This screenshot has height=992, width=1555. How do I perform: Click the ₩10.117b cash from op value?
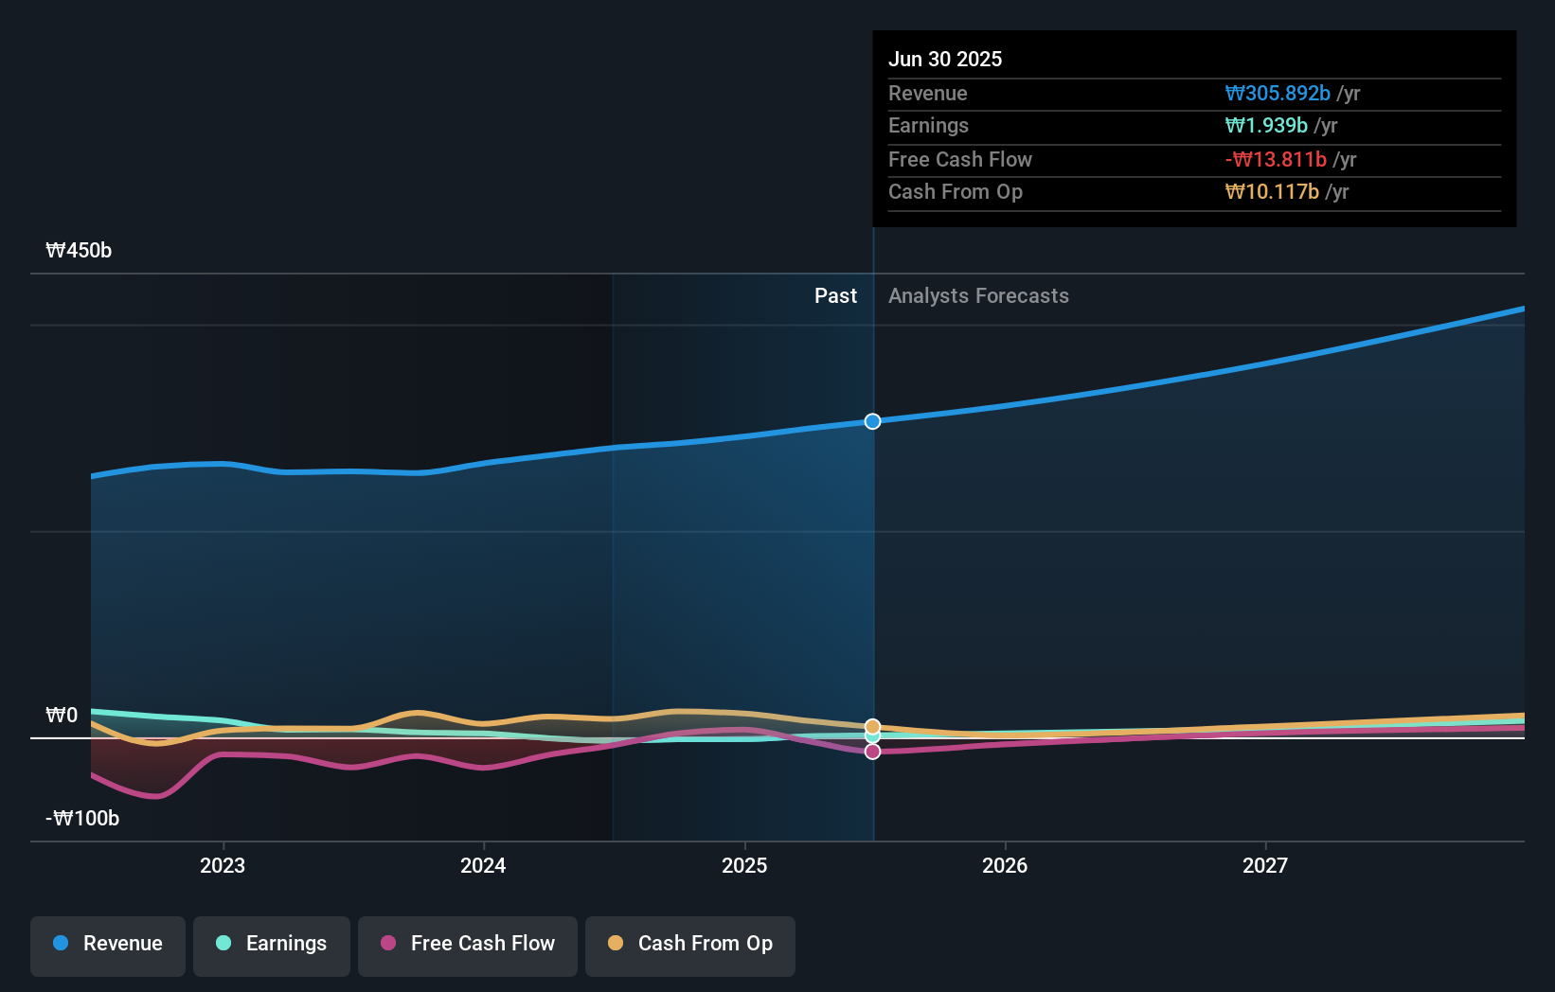pyautogui.click(x=1272, y=192)
